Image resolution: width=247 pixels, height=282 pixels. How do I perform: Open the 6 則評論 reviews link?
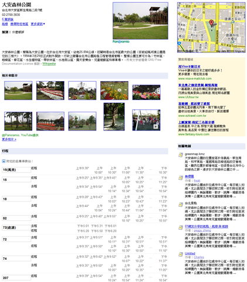coord(8,19)
